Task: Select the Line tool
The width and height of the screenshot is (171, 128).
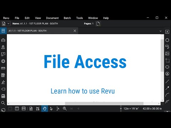Action: (167, 81)
